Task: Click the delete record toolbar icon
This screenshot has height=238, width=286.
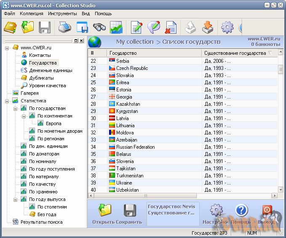Action: coord(170,27)
